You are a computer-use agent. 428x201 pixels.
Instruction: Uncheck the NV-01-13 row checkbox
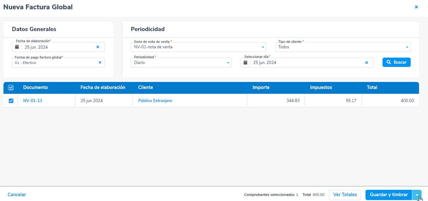pyautogui.click(x=11, y=101)
